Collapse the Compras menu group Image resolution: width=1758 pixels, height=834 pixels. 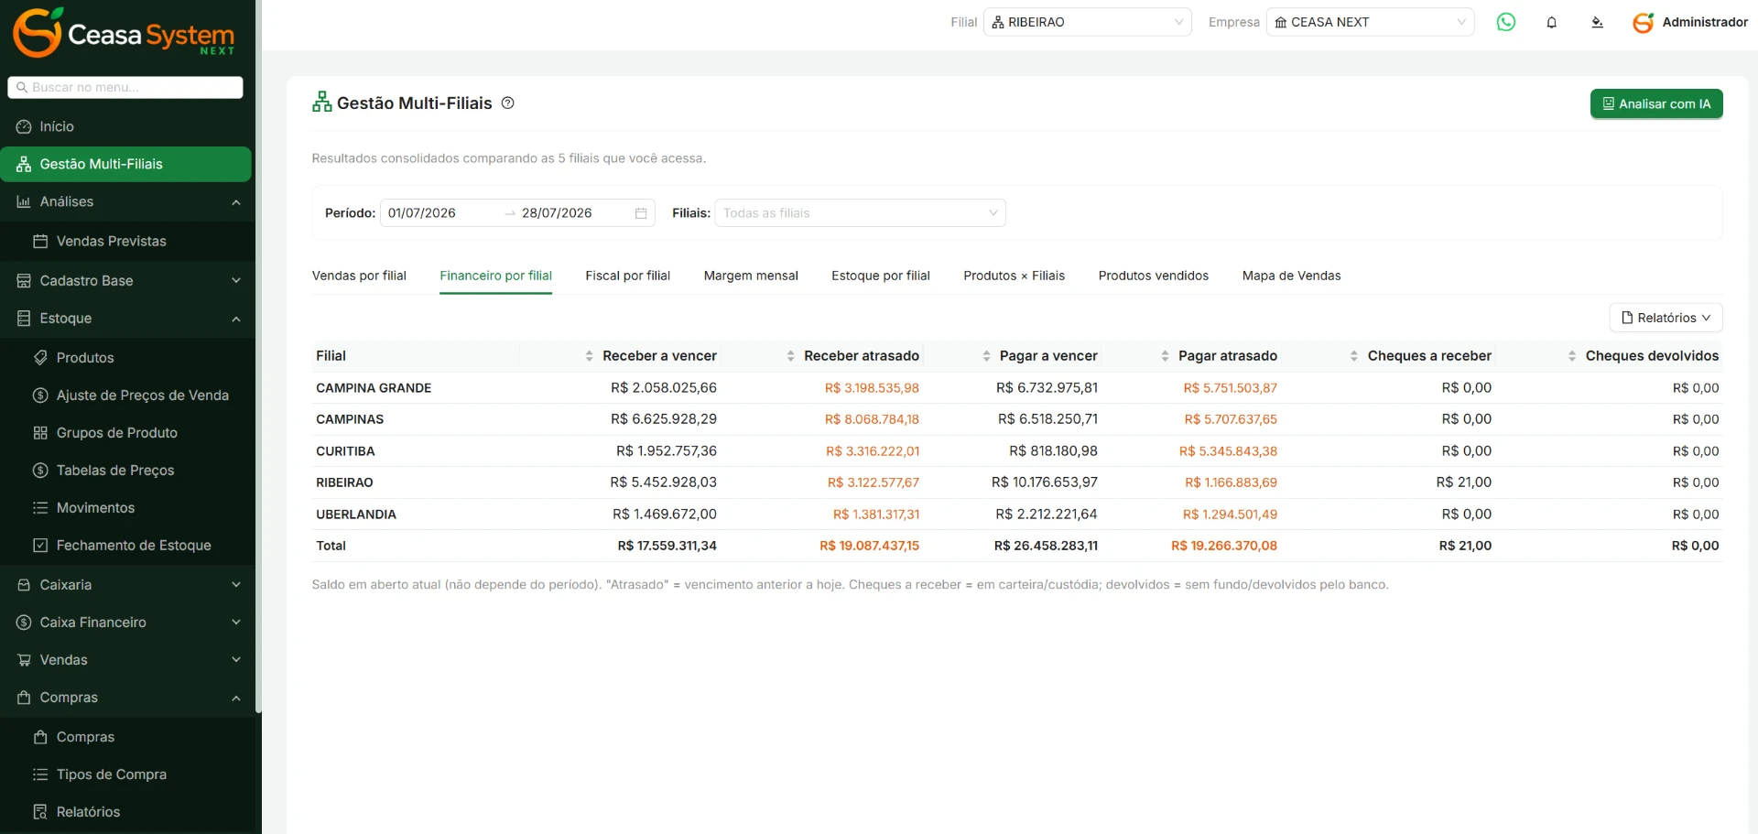coord(126,697)
